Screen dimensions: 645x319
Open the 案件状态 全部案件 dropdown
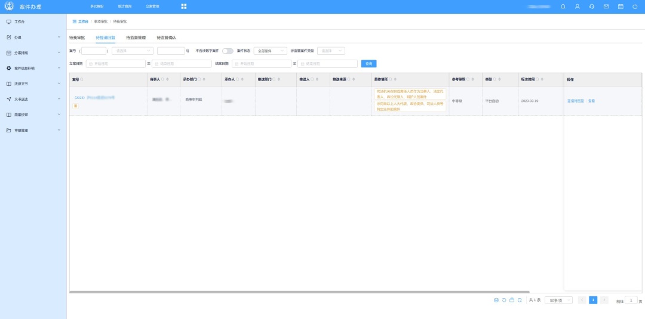270,51
